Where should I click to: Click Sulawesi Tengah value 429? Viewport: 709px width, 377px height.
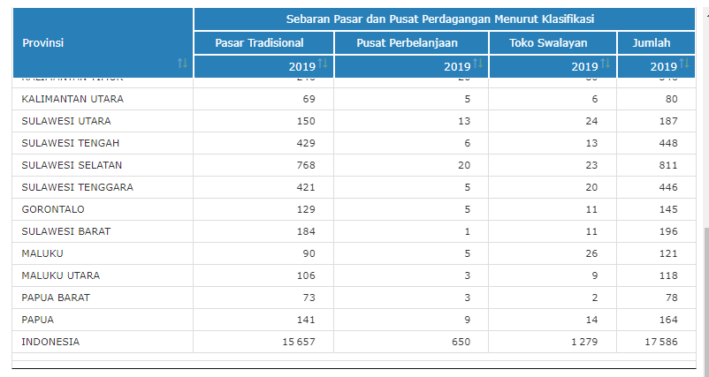pyautogui.click(x=306, y=143)
